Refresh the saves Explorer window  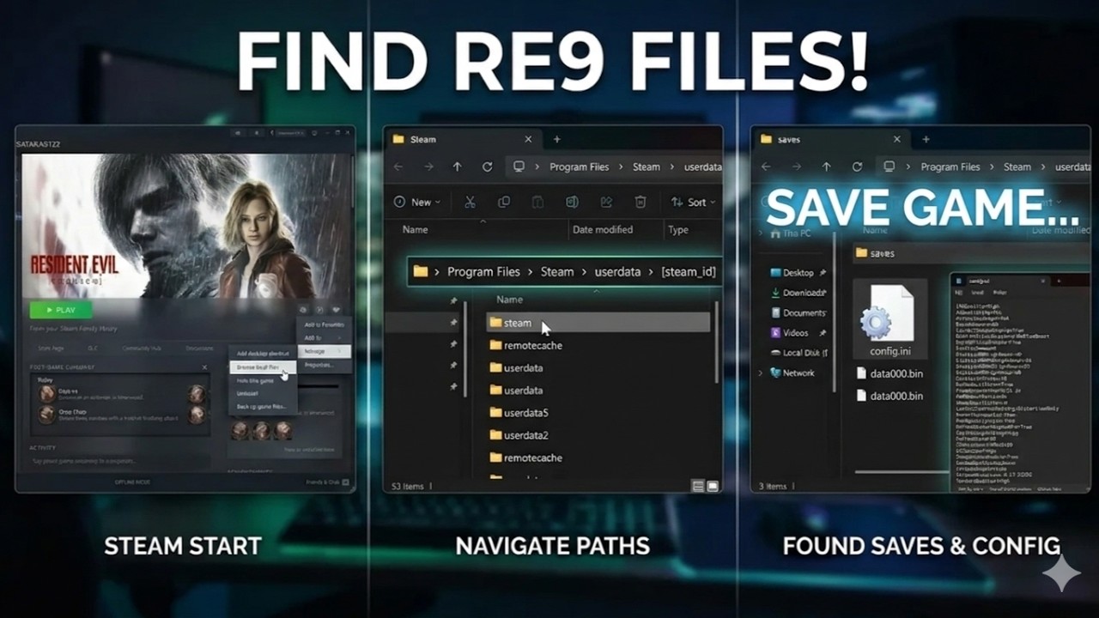pyautogui.click(x=857, y=167)
